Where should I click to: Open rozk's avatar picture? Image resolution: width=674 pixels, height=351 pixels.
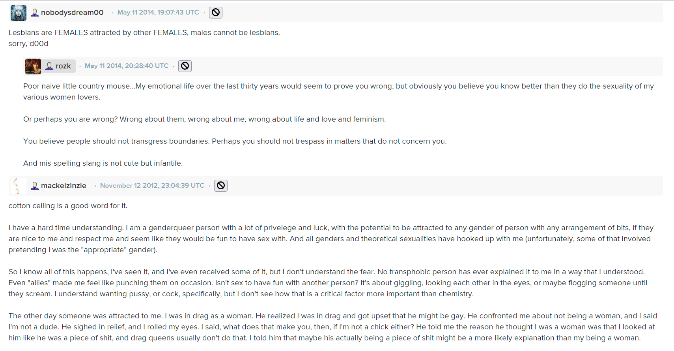pos(33,67)
